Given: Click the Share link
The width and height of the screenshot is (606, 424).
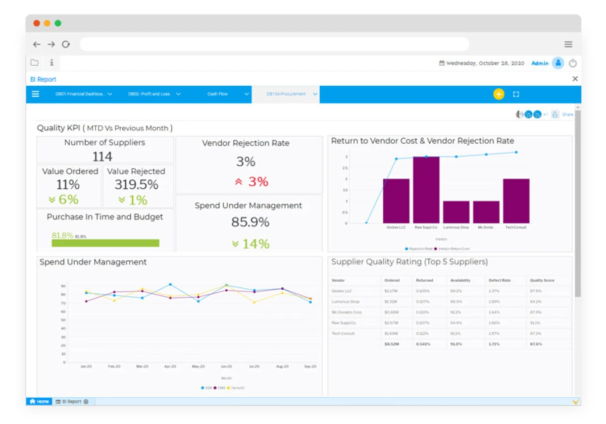Looking at the screenshot, I should [x=567, y=114].
